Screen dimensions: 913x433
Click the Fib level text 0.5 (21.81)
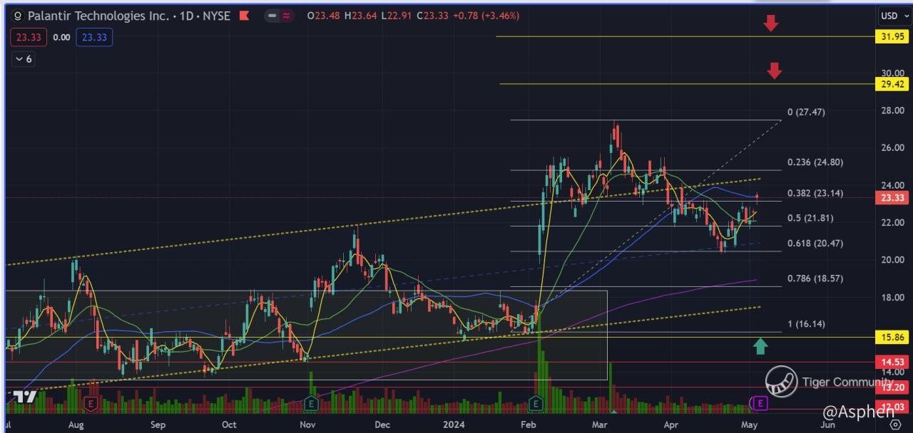click(810, 218)
